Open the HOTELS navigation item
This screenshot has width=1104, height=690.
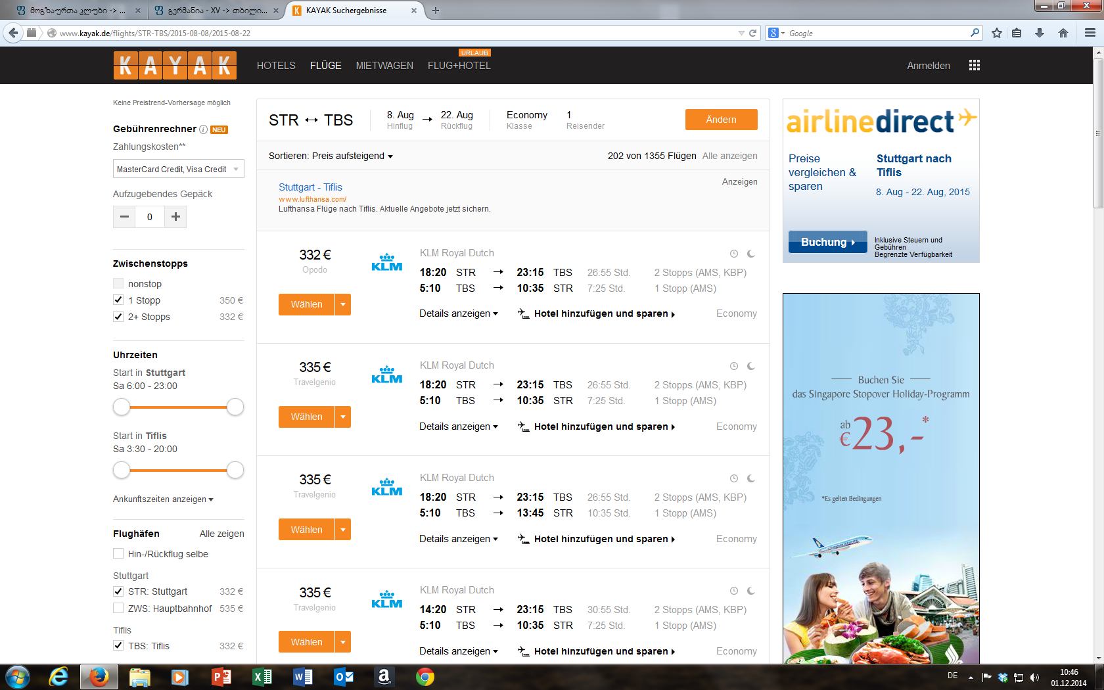coord(276,66)
